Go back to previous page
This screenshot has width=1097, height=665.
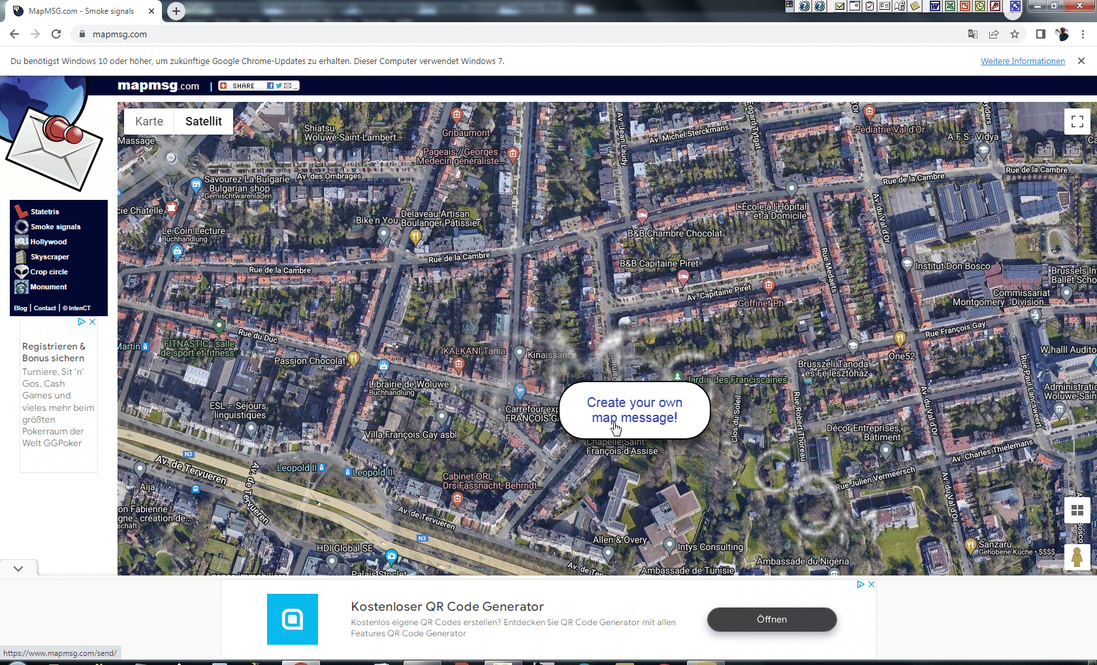(14, 34)
